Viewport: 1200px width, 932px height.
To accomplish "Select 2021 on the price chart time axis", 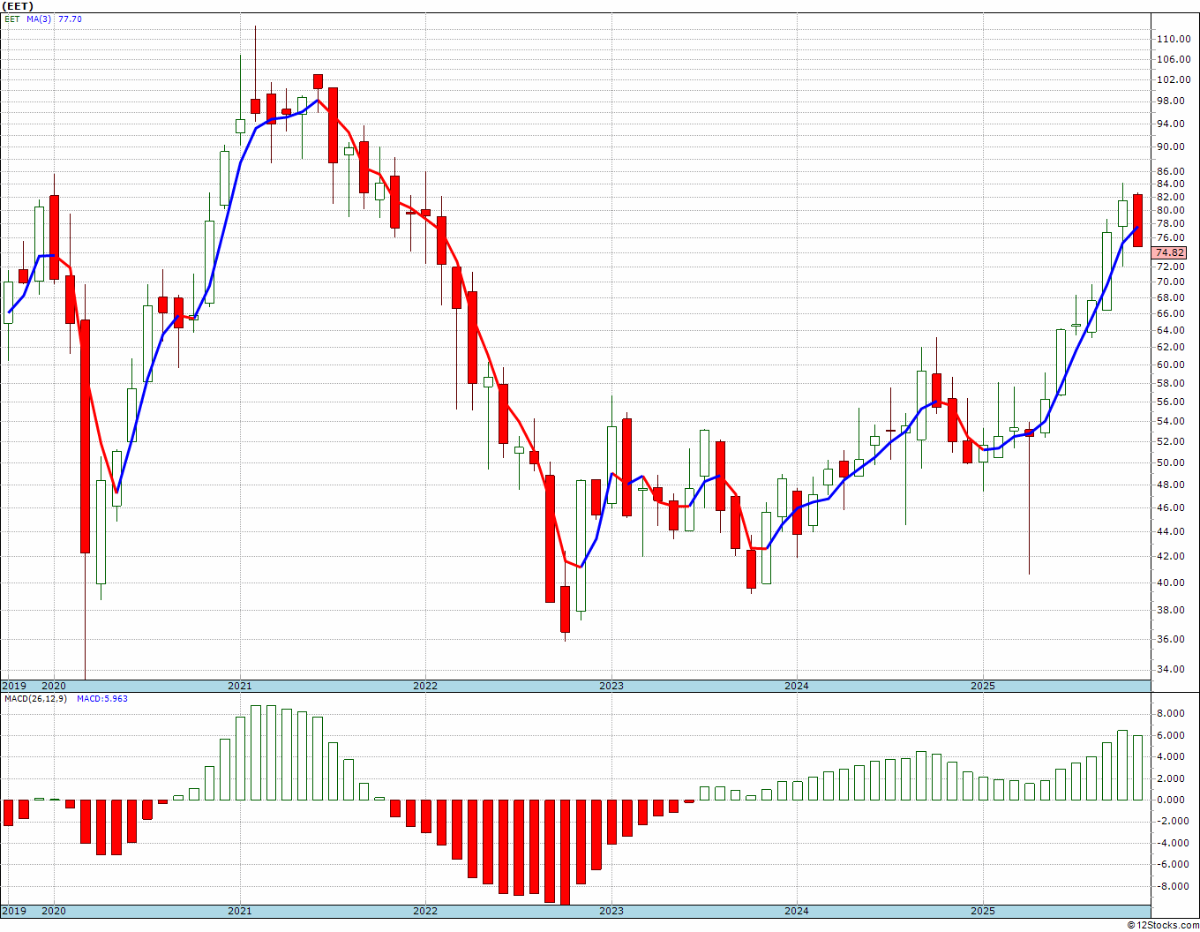I will [x=240, y=686].
